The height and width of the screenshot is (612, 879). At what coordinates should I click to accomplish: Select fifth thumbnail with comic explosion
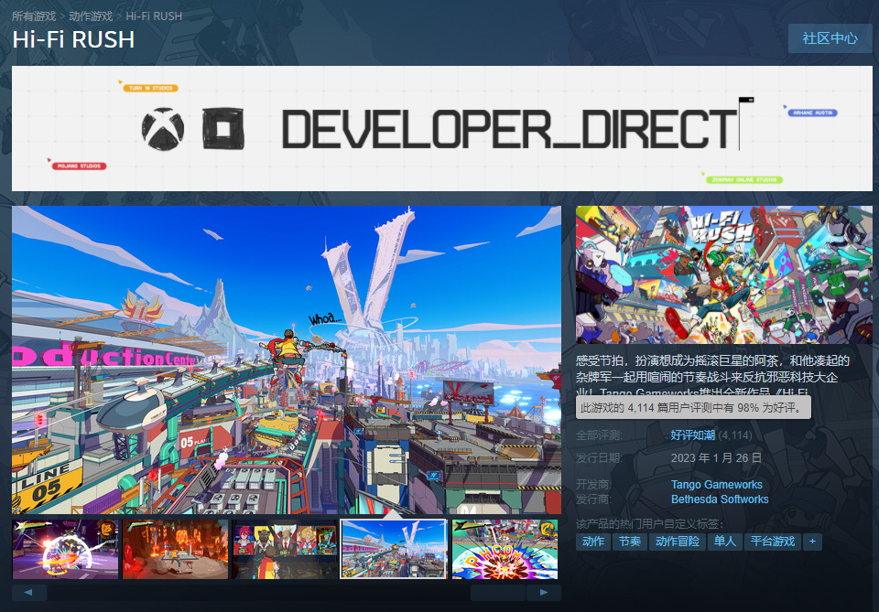coord(505,549)
